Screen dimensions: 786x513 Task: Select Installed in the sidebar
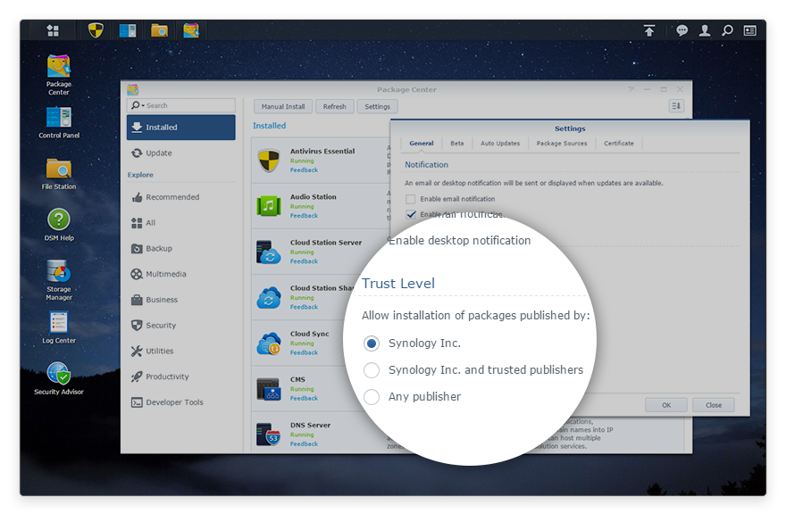(181, 128)
